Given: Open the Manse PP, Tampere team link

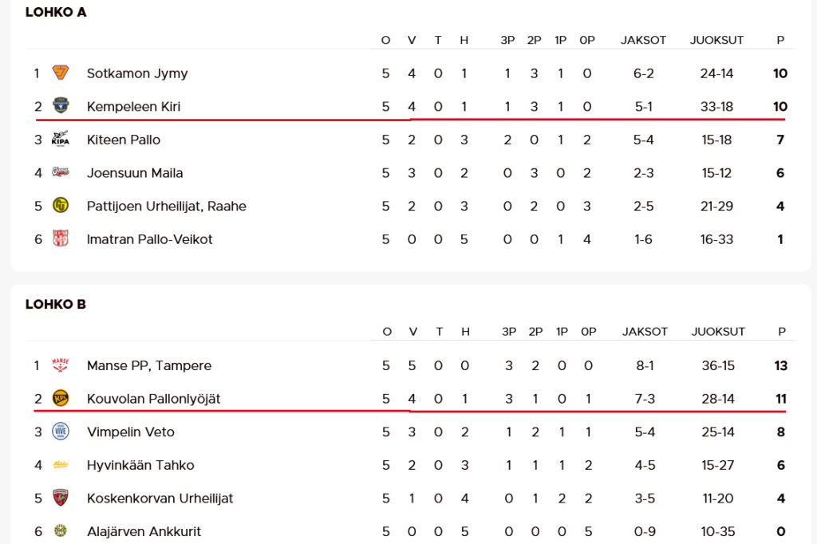Looking at the screenshot, I should pos(149,365).
